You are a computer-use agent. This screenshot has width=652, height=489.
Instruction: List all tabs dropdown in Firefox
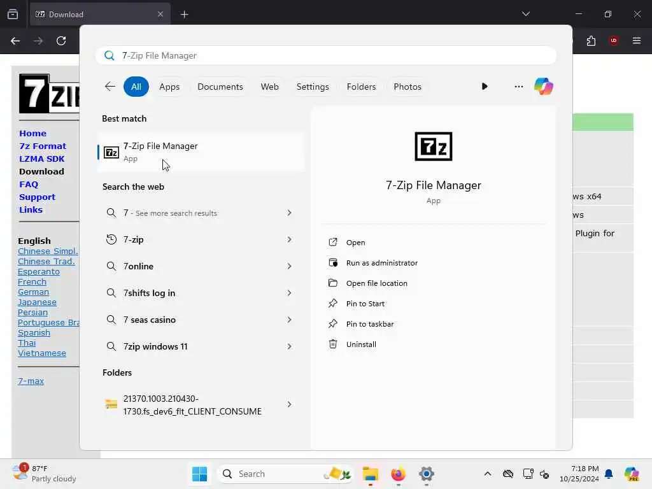click(x=525, y=14)
